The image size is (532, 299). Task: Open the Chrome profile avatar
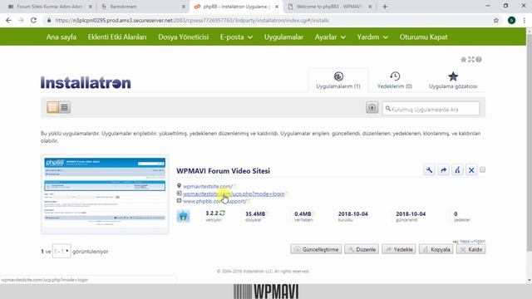[512, 20]
